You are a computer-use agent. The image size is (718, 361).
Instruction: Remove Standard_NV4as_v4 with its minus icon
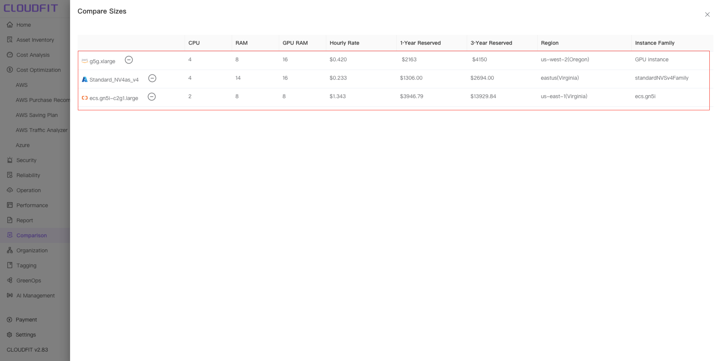152,78
